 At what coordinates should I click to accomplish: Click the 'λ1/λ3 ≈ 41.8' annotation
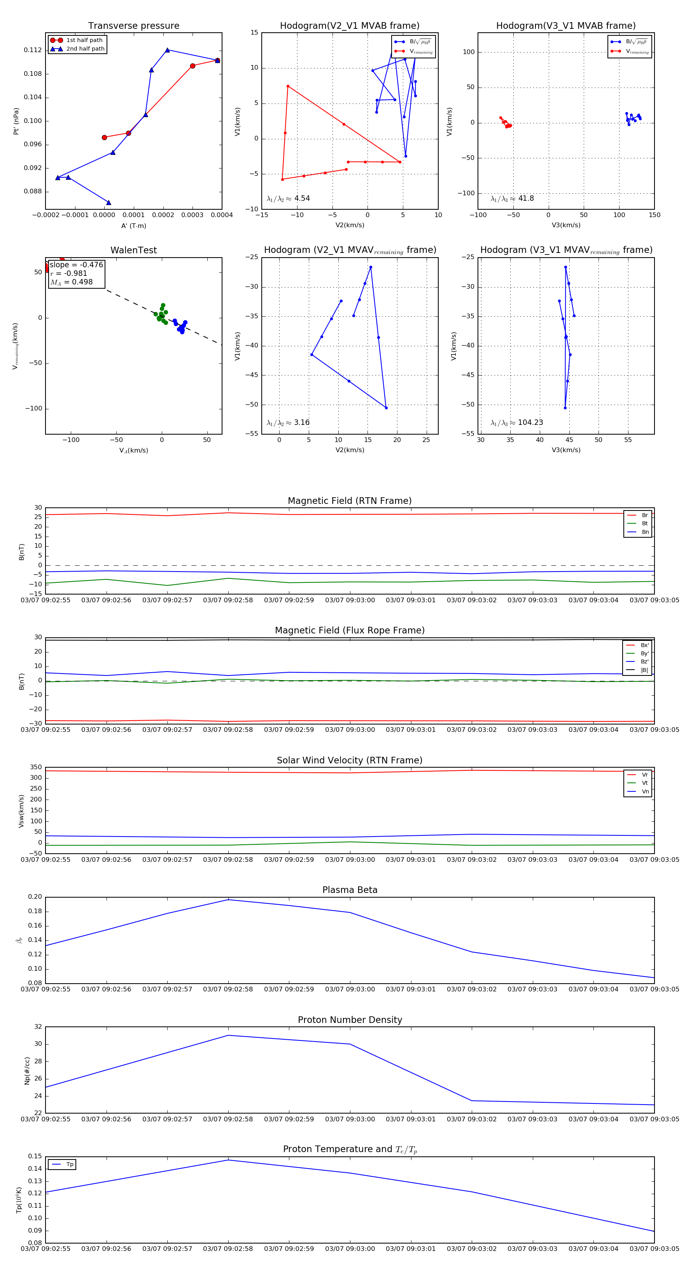[x=512, y=198]
